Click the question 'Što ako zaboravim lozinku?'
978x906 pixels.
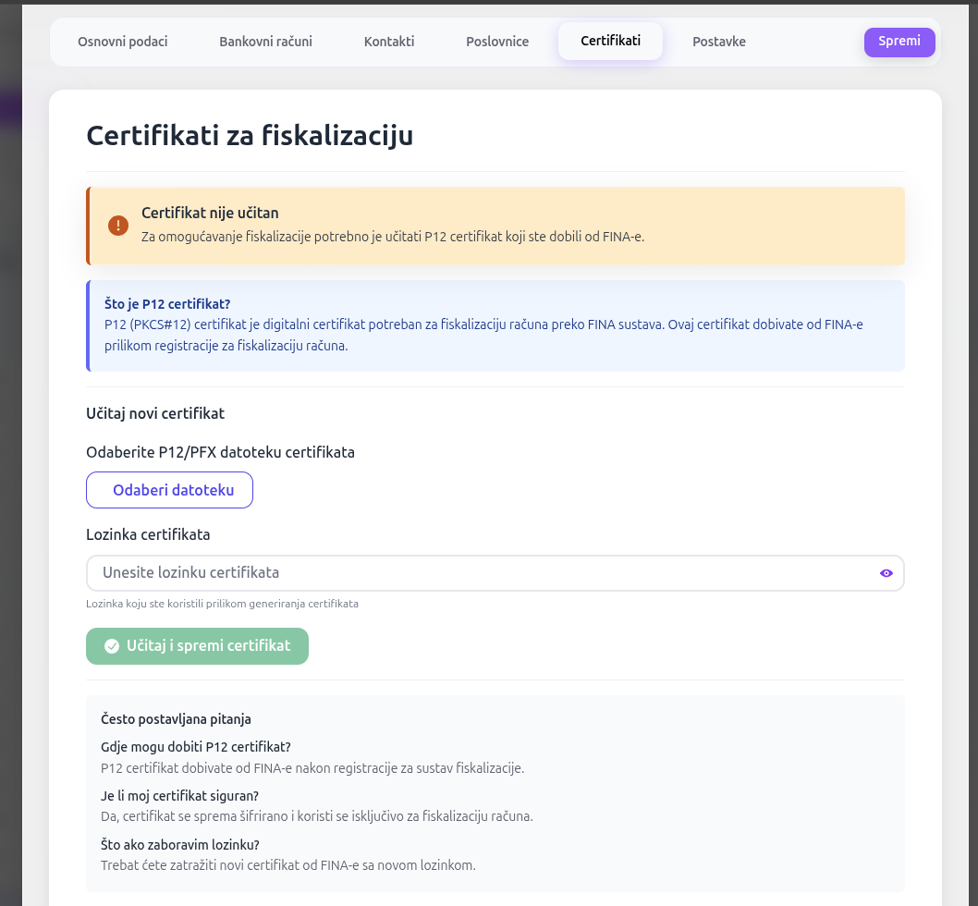coord(179,845)
